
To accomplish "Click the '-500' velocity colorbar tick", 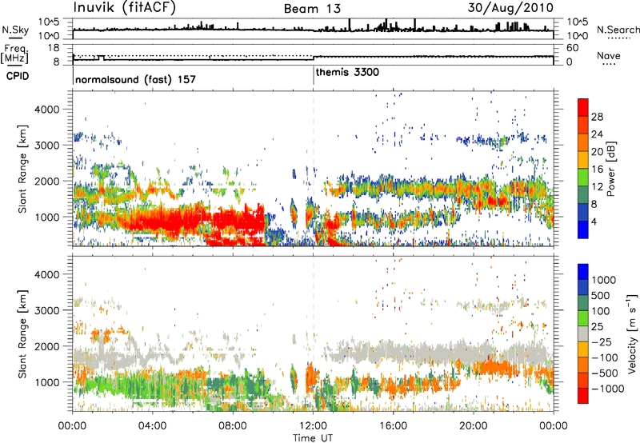I will pos(605,373).
